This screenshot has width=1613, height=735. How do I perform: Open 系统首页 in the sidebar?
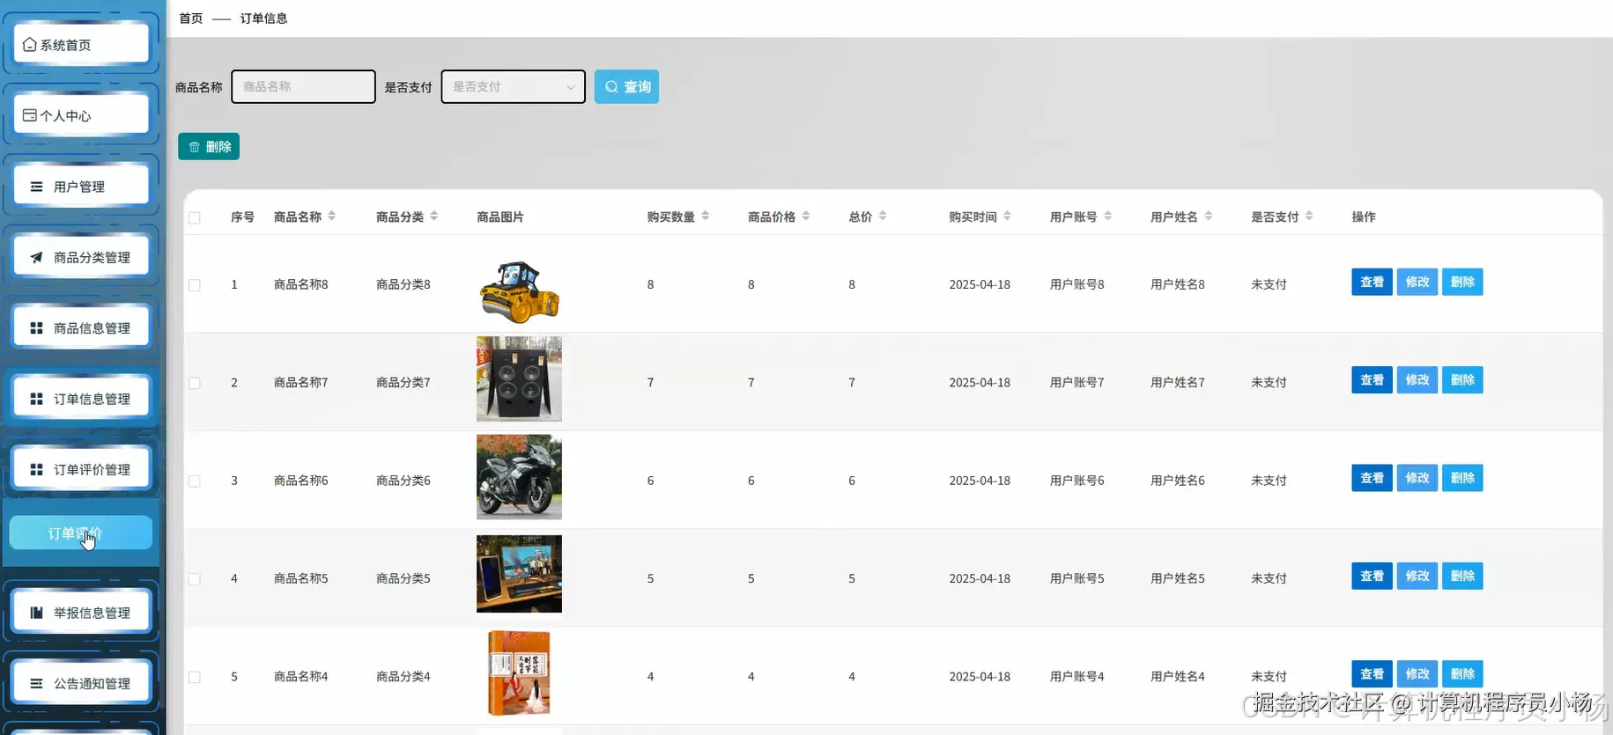tap(81, 45)
